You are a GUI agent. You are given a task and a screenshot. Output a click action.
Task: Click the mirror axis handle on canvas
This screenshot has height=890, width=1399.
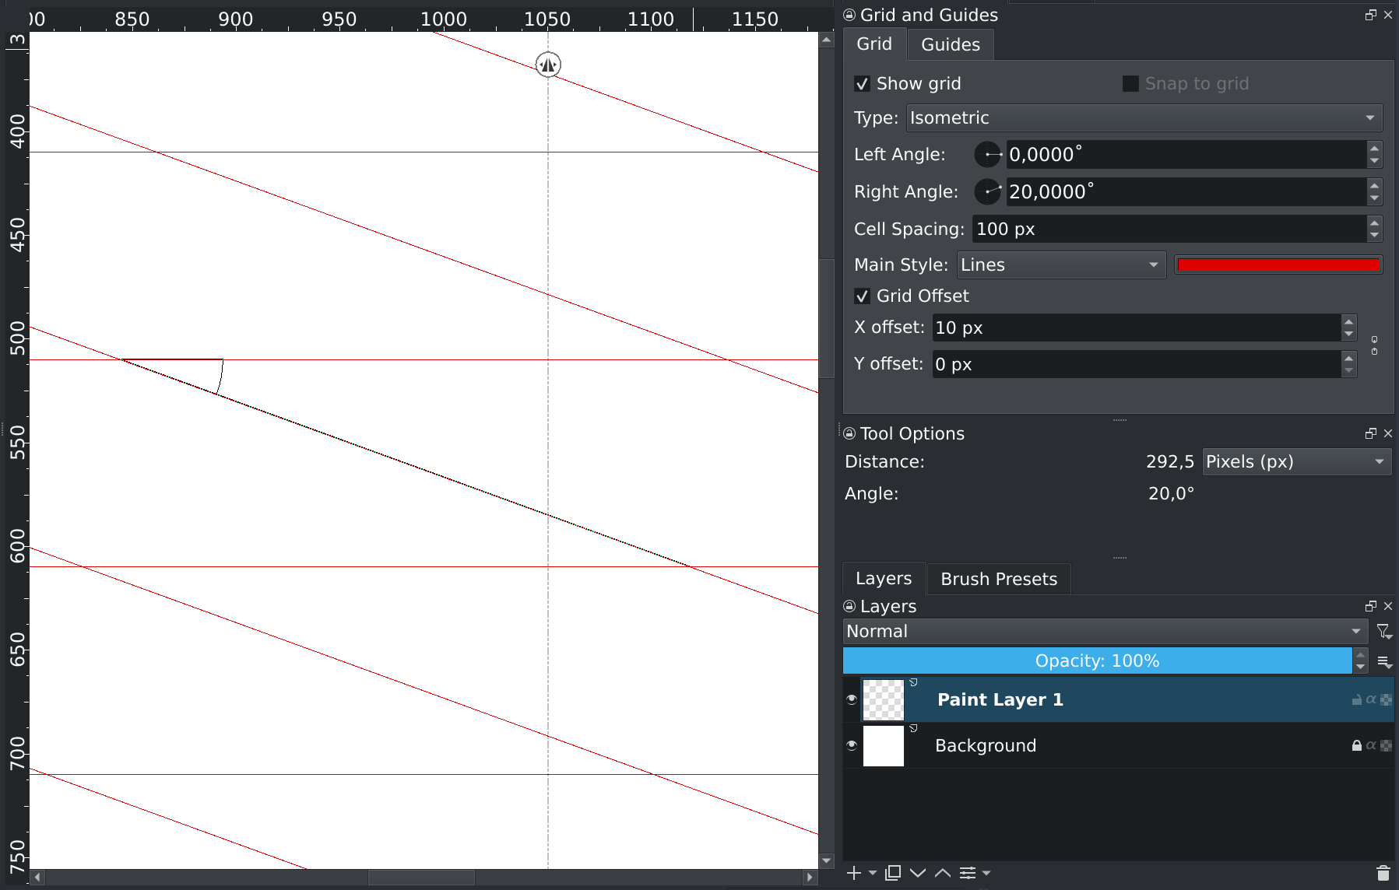[x=548, y=65]
